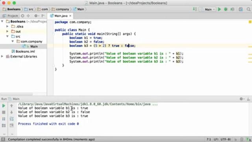The image size is (252, 142).
Task: Click the Main breadcrumb in navigation bar
Action: tap(79, 9)
